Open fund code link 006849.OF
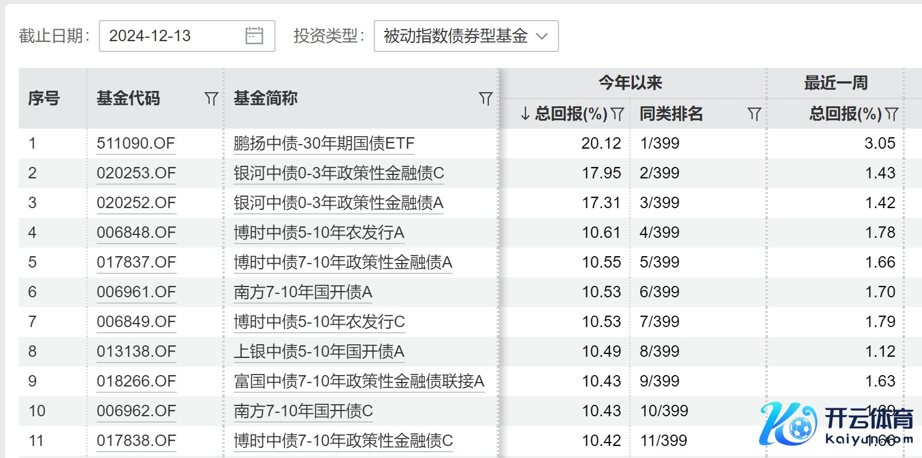The image size is (922, 458). pos(136,322)
